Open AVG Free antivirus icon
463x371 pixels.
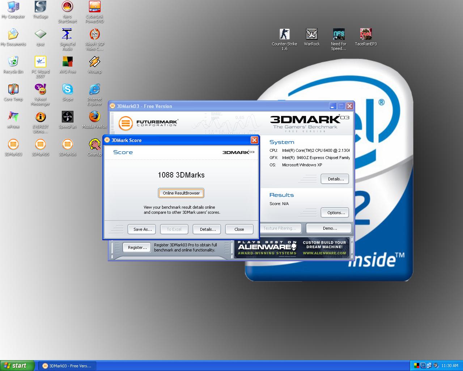pos(67,65)
